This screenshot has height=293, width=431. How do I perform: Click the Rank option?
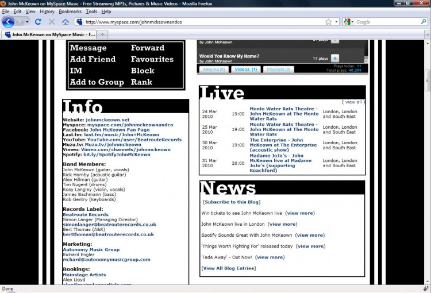(141, 82)
